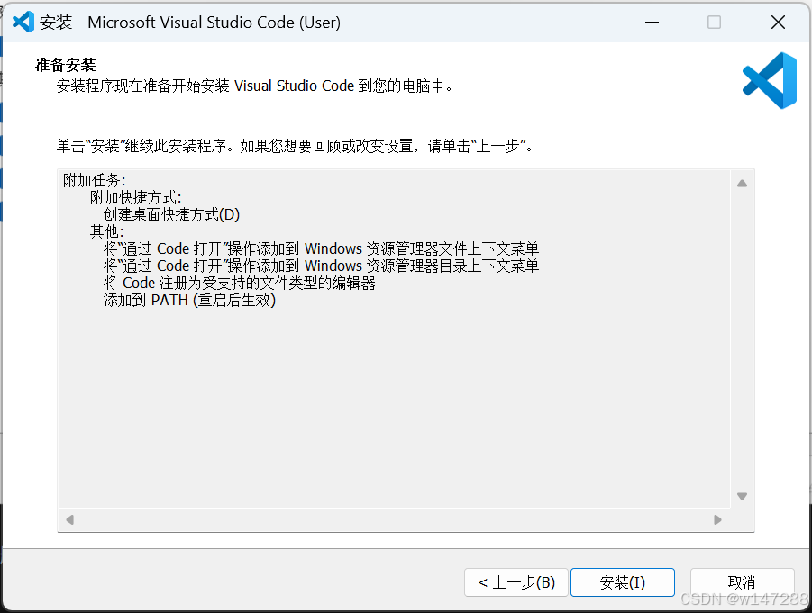Click the VS Code icon in title bar
The image size is (812, 613).
[x=23, y=22]
